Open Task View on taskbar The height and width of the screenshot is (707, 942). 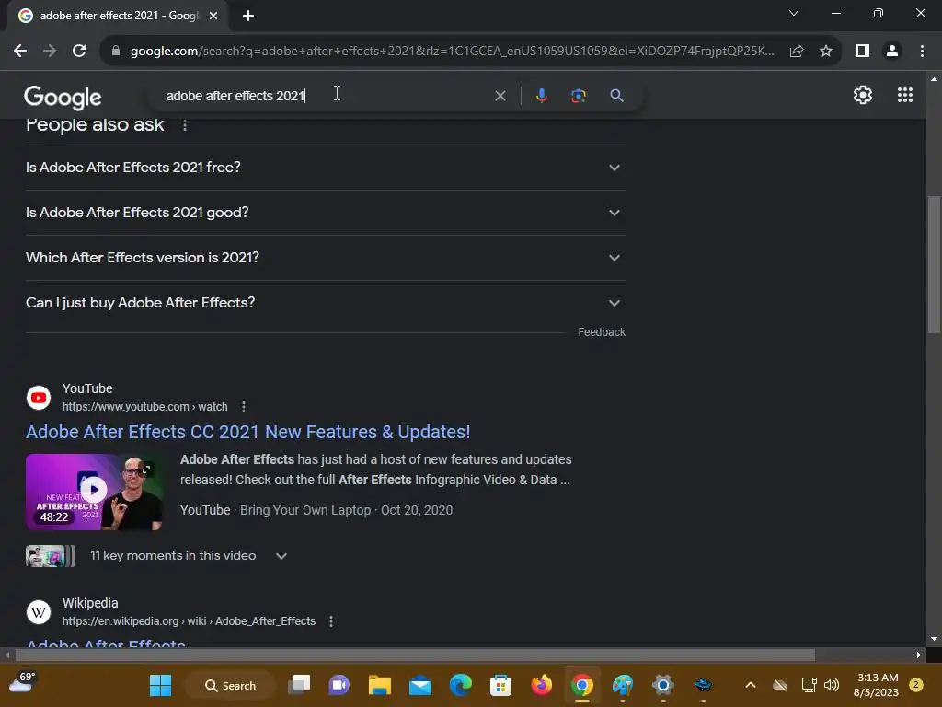click(299, 685)
